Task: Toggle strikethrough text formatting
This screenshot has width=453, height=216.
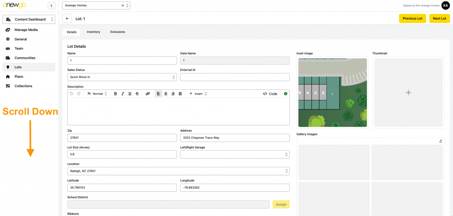Action: tap(137, 94)
